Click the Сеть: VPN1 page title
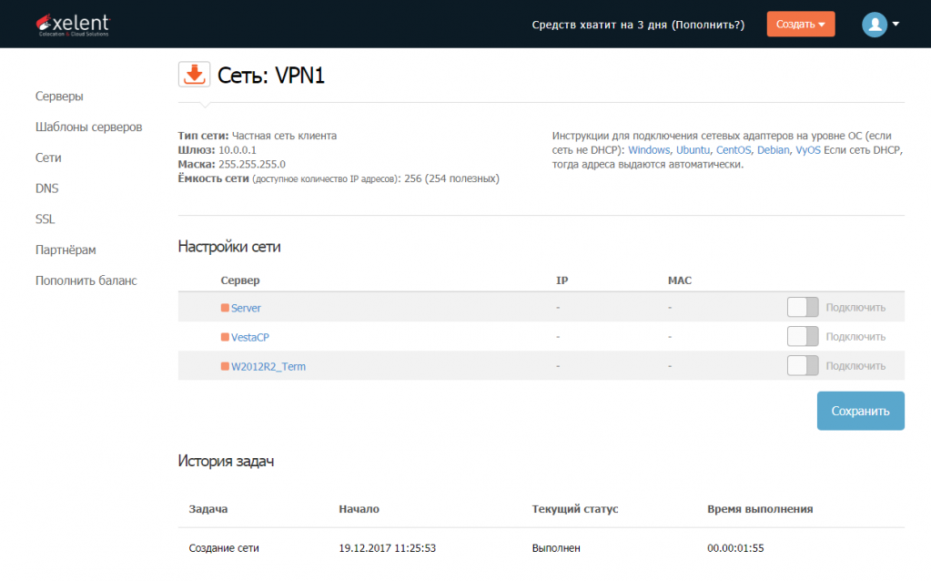931x581 pixels. coord(271,76)
